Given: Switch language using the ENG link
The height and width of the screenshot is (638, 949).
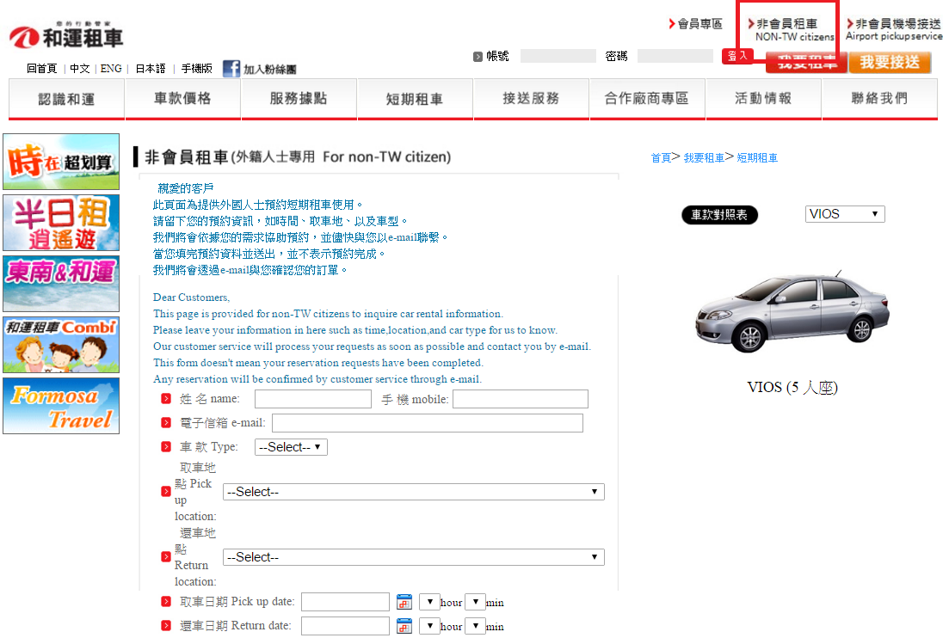Looking at the screenshot, I should pos(111,69).
